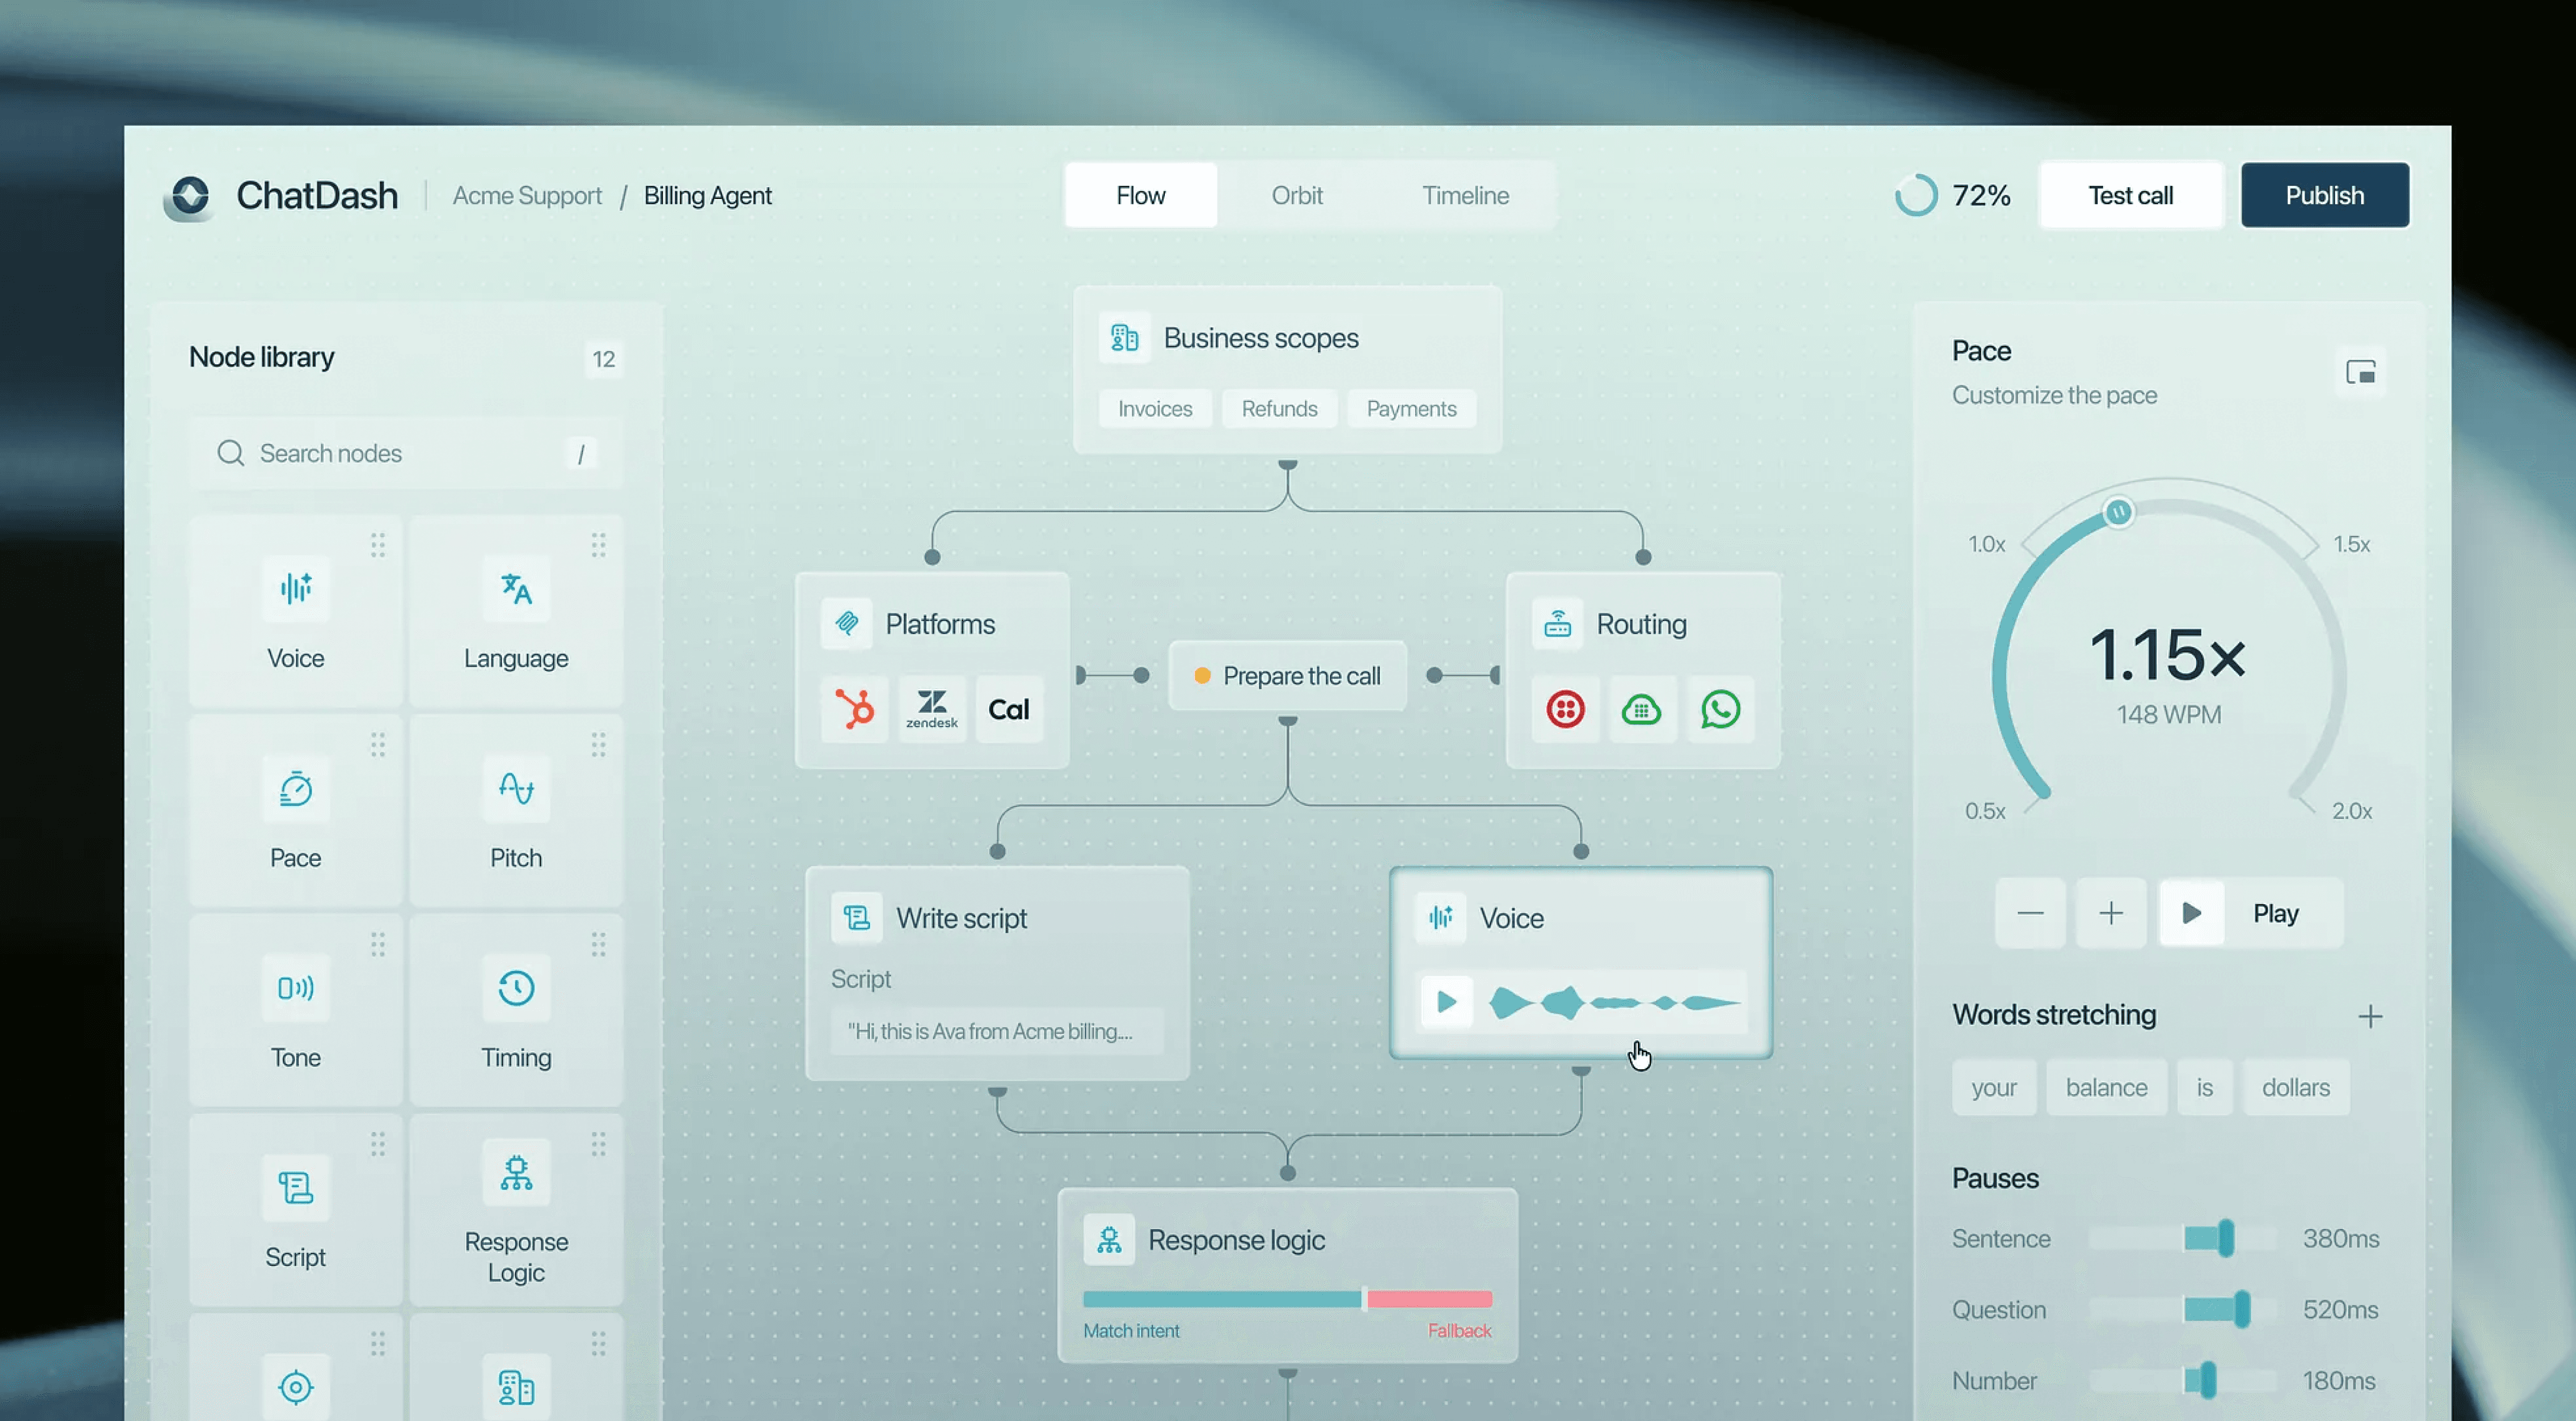
Task: Click the Response logic match/fallback bar
Action: coord(1287,1299)
